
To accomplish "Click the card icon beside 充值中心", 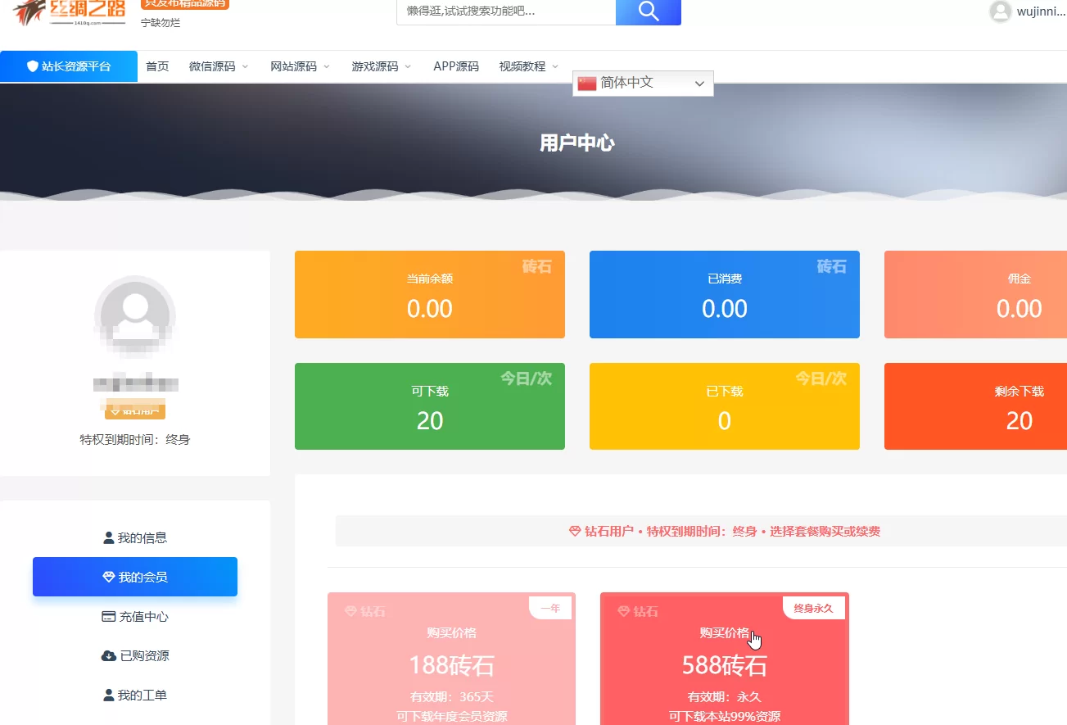I will tap(108, 617).
